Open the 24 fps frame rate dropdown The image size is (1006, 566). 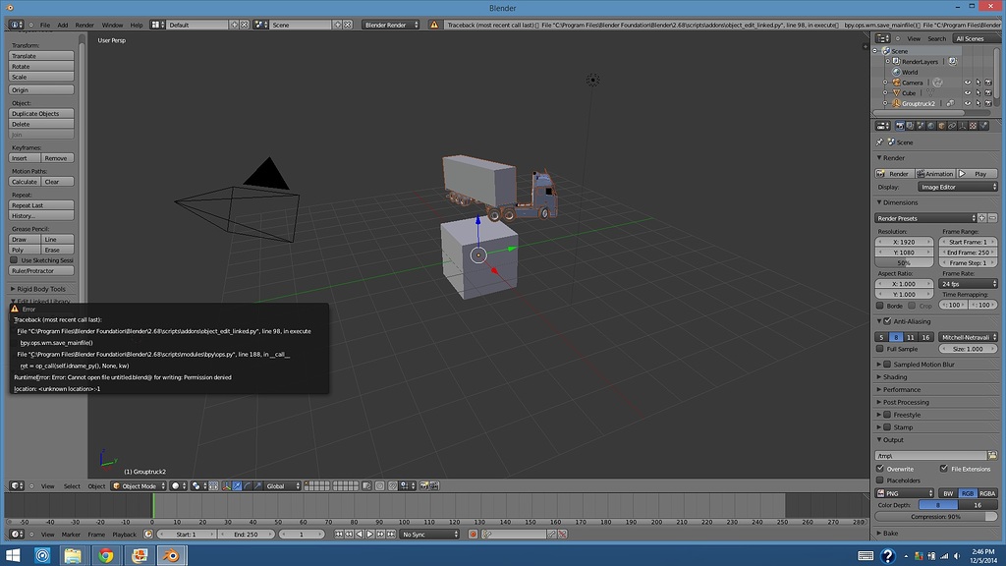point(969,284)
